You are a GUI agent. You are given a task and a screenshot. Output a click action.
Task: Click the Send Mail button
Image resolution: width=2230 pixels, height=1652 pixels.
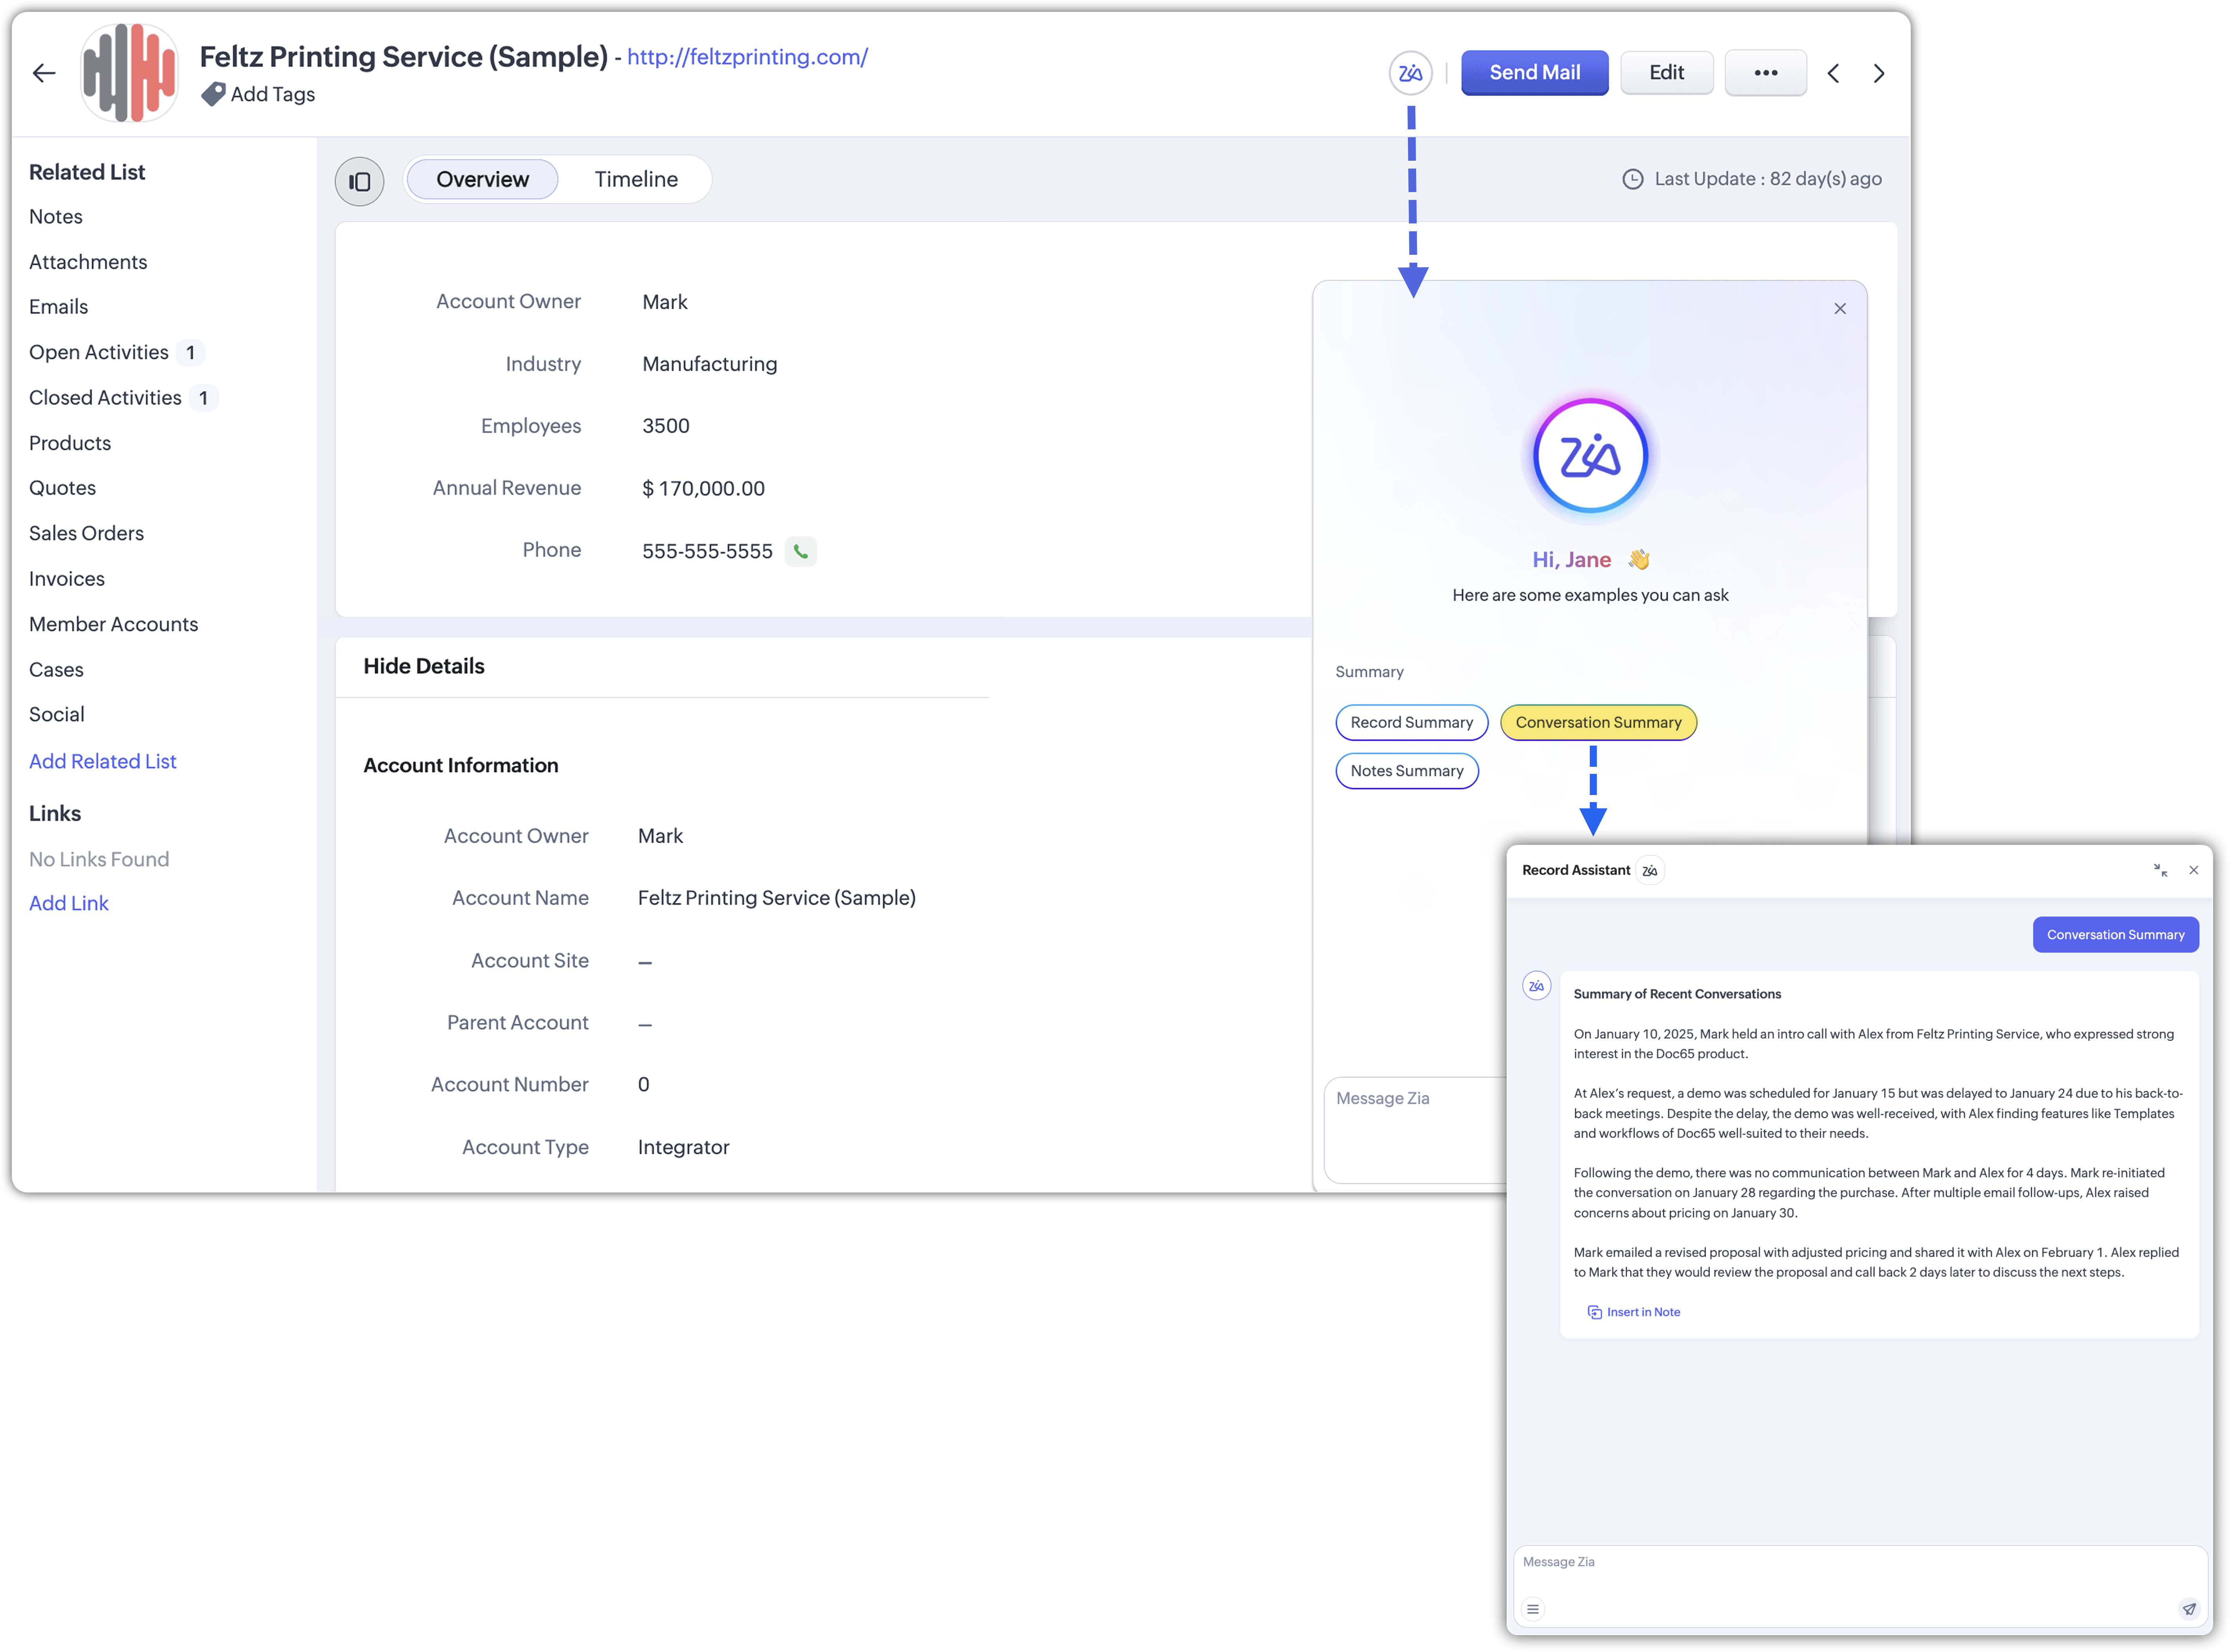tap(1534, 73)
